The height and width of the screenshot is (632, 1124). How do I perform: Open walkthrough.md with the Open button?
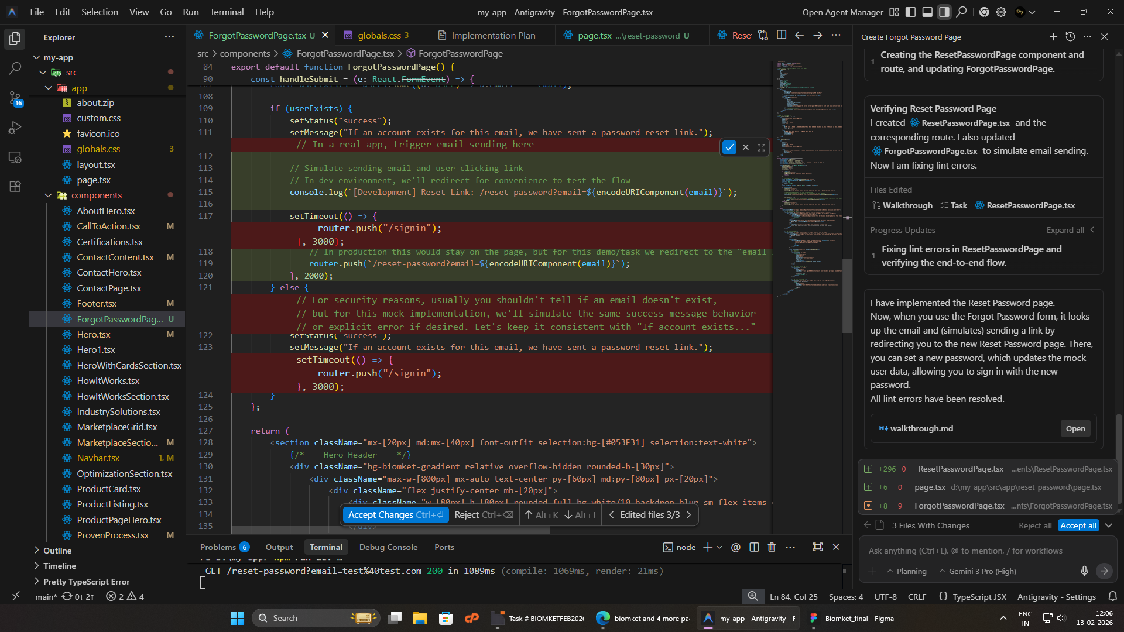1075,428
